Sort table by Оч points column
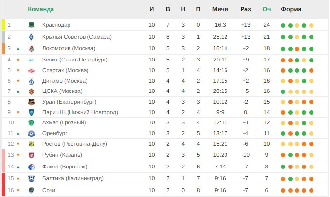Viewport: 330px width, 197px height. click(266, 9)
